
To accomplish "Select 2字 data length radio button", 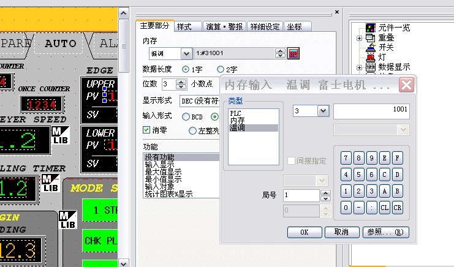I will [x=221, y=69].
